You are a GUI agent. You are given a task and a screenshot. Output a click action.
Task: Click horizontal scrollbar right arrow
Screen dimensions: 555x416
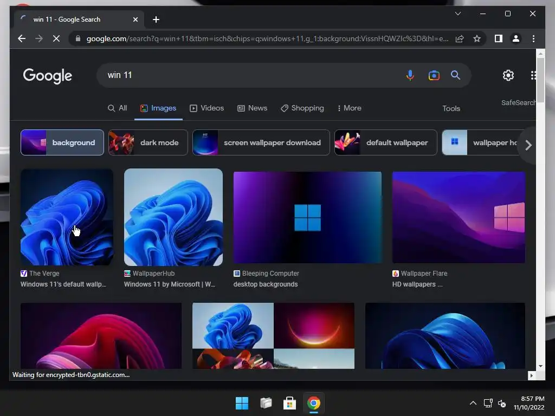(x=531, y=376)
